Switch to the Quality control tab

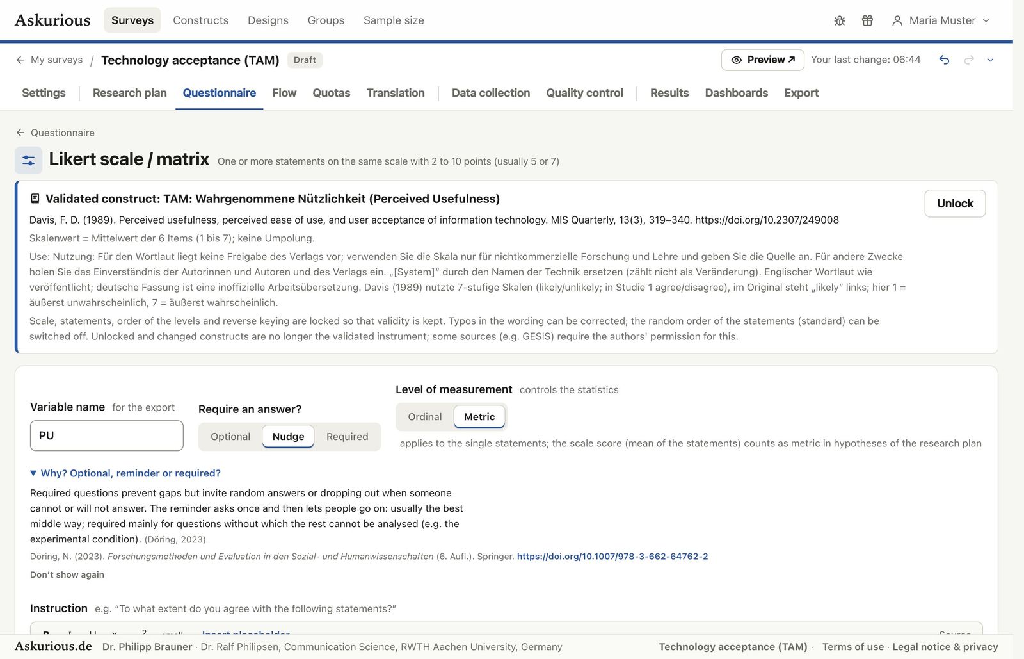click(584, 93)
